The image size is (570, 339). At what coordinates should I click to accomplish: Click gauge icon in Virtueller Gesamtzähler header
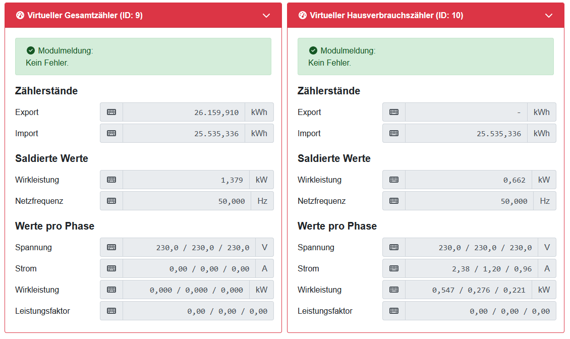20,16
